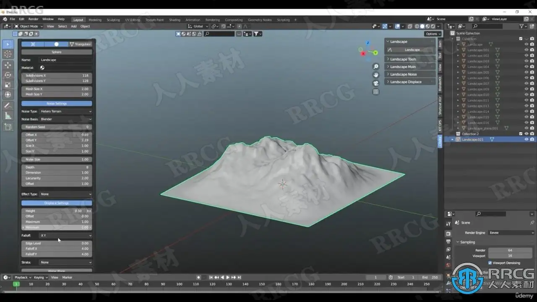Click the Sphere button
The width and height of the screenshot is (537, 302).
[x=57, y=52]
